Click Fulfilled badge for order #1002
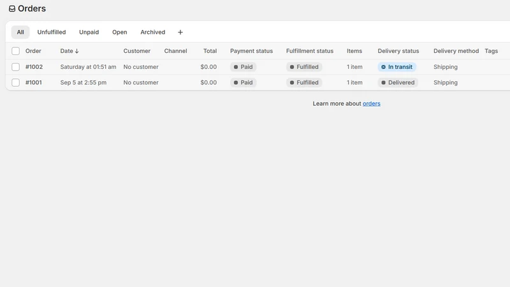Image resolution: width=510 pixels, height=287 pixels. pos(304,67)
